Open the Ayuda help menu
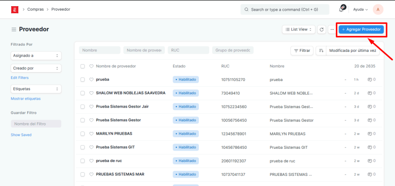 coord(360,9)
